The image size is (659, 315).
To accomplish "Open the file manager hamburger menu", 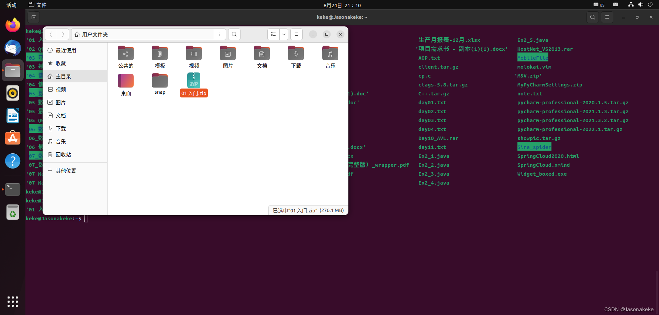I will click(297, 34).
